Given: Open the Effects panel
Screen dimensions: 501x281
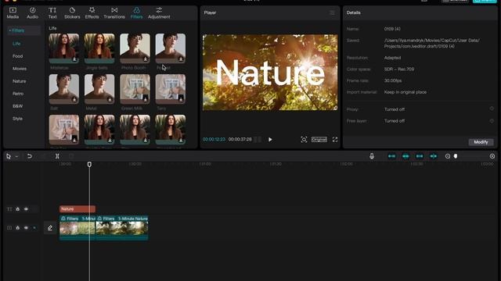Looking at the screenshot, I should pyautogui.click(x=92, y=13).
